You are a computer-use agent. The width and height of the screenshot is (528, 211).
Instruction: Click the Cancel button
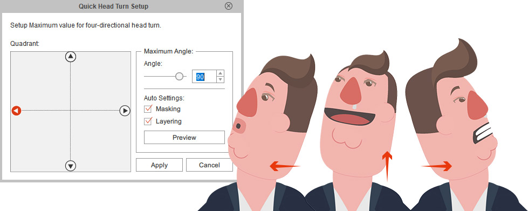tap(209, 165)
